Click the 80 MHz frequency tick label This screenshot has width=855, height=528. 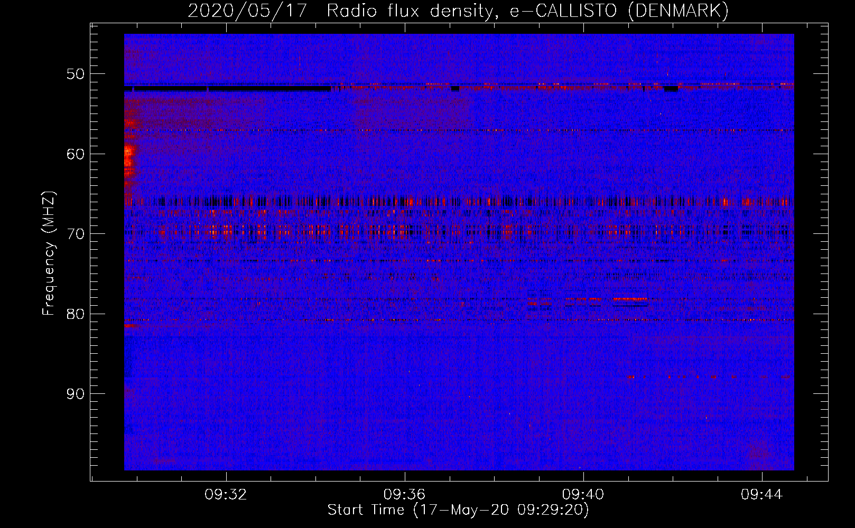click(76, 314)
